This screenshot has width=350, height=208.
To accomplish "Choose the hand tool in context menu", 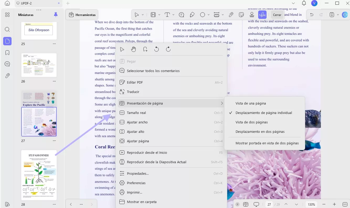I will point(134,49).
